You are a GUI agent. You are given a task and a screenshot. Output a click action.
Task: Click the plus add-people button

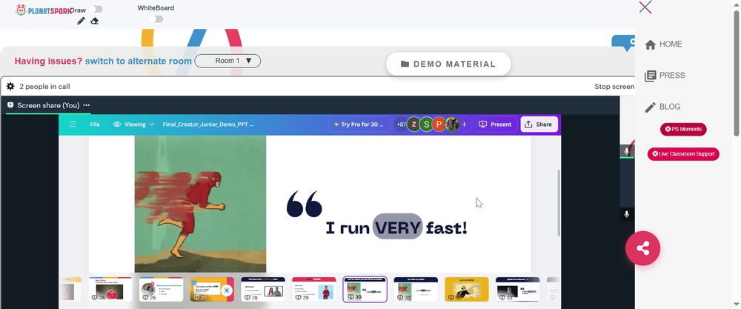pyautogui.click(x=464, y=124)
